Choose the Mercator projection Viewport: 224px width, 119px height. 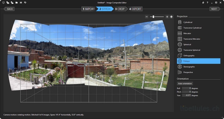pyautogui.click(x=198, y=33)
